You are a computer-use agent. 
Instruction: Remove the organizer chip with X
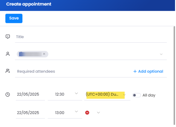44,54
